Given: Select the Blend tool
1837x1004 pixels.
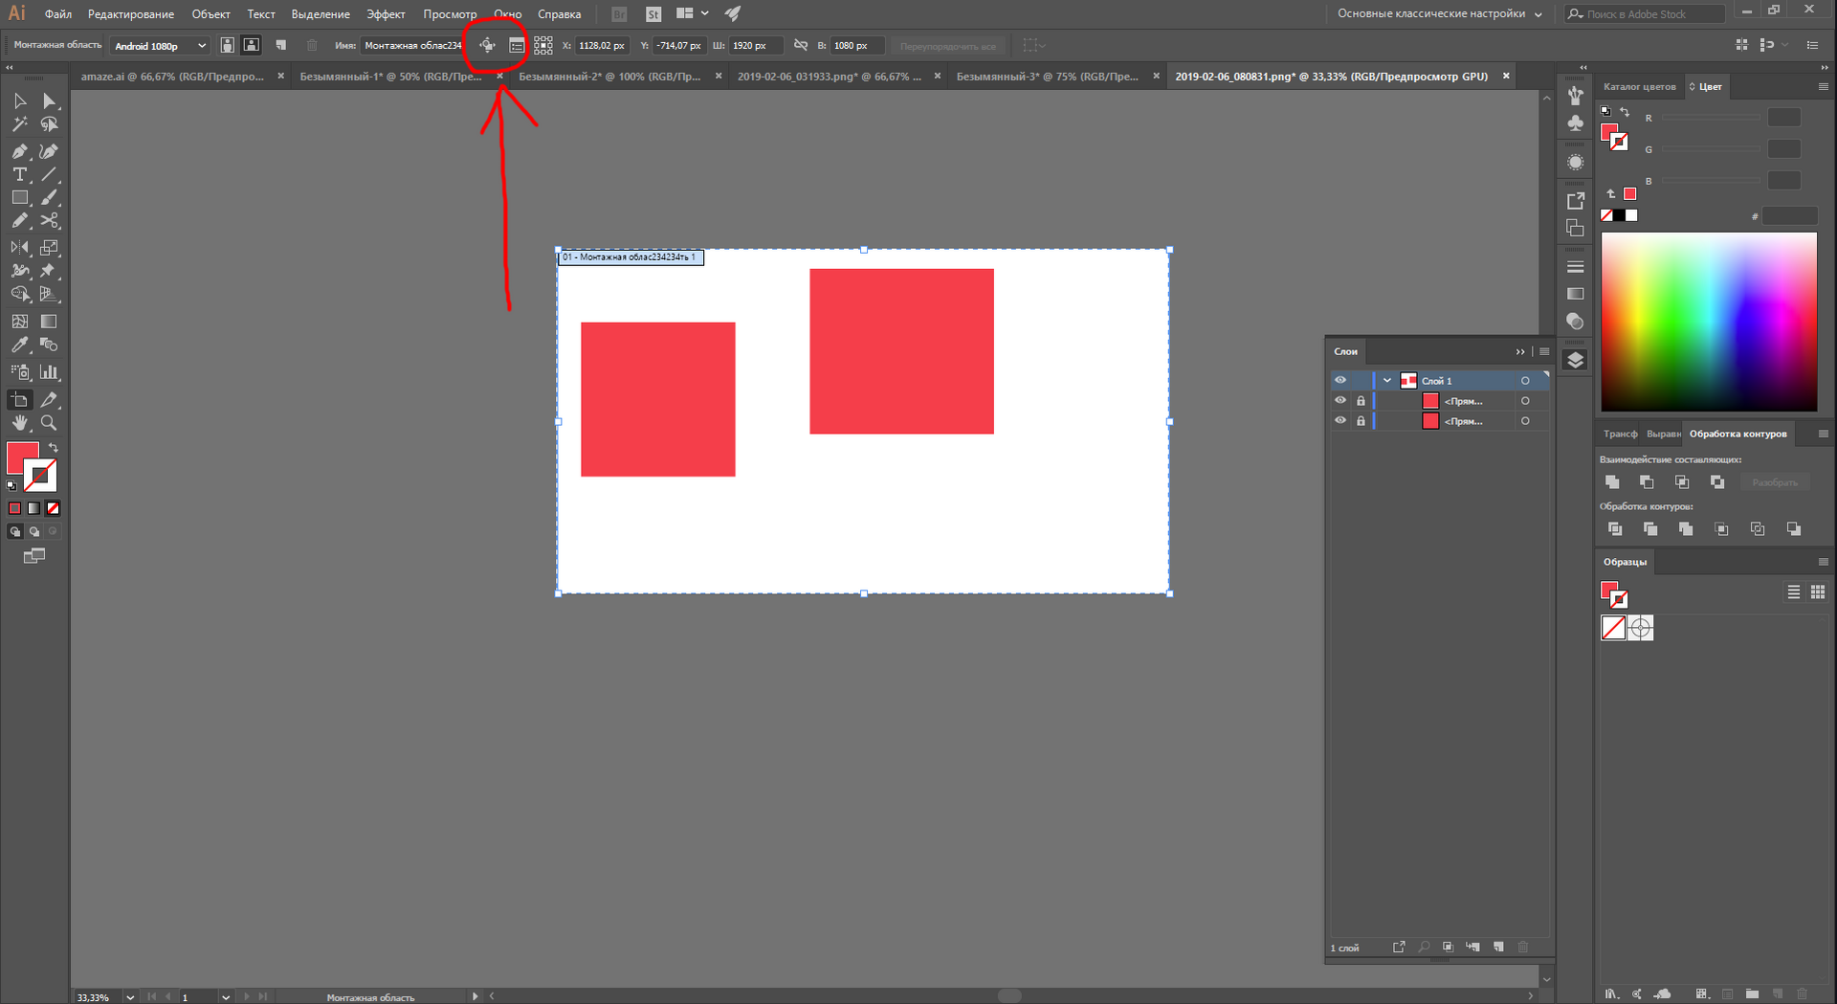Looking at the screenshot, I should coord(49,345).
